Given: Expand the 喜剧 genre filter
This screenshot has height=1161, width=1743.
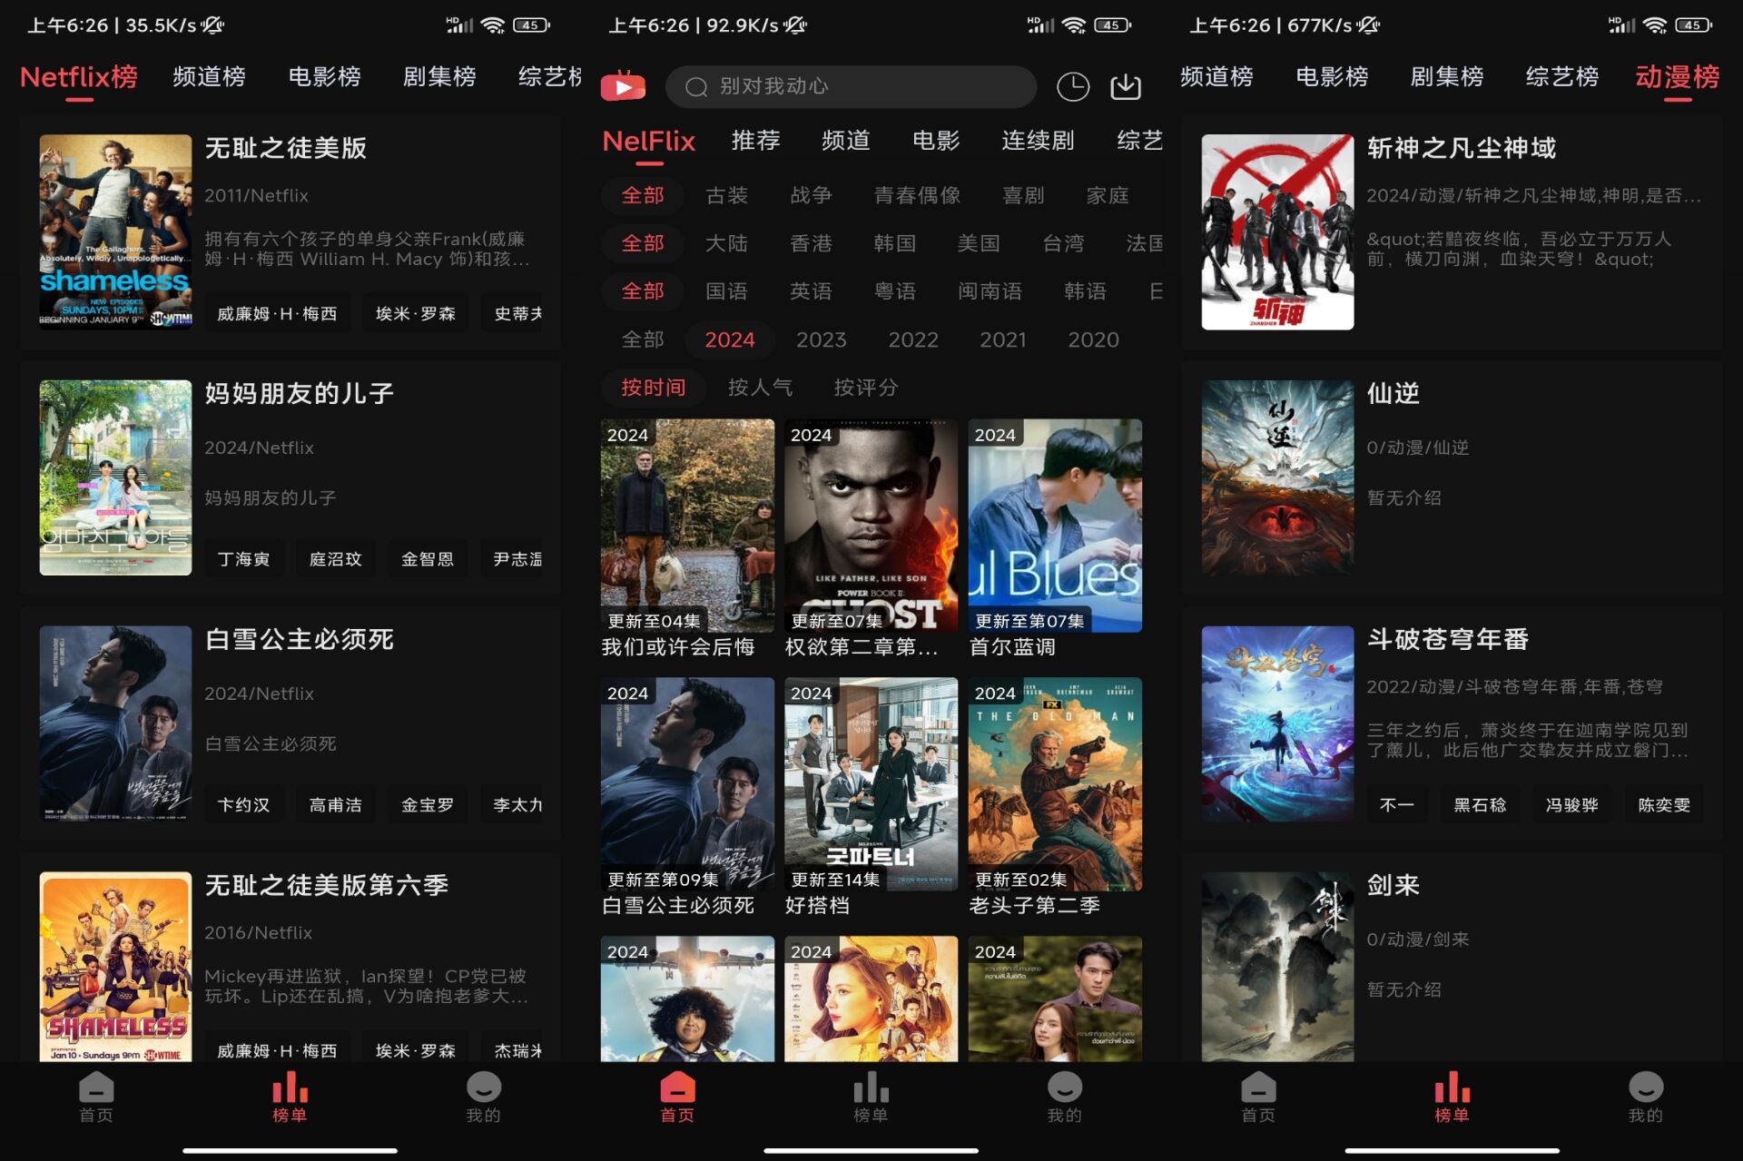Looking at the screenshot, I should coord(1024,195).
